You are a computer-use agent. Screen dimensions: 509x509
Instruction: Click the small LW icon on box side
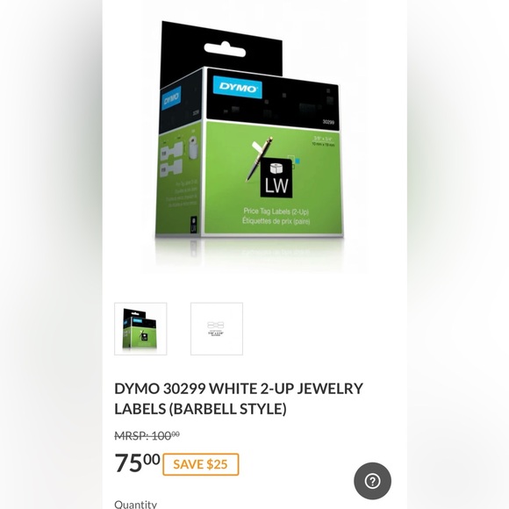click(193, 225)
